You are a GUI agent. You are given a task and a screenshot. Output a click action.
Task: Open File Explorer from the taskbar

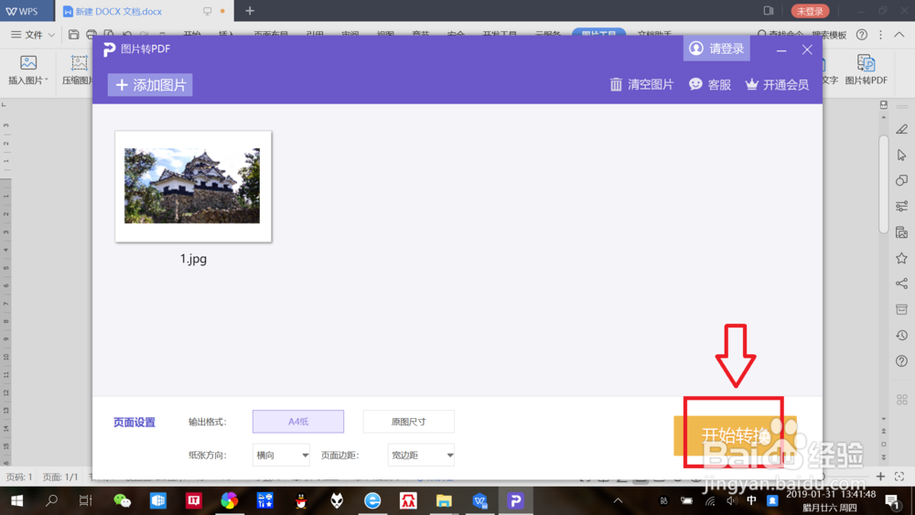tap(444, 500)
